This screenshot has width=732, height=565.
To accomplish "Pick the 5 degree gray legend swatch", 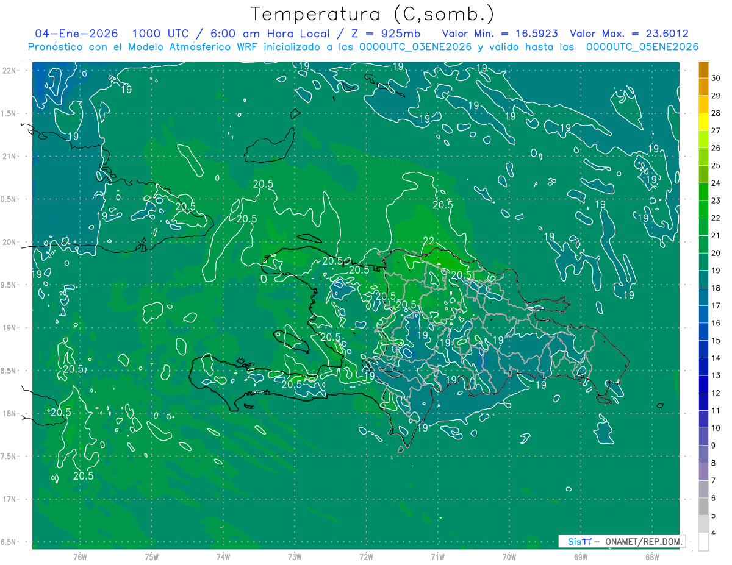I will (x=703, y=507).
